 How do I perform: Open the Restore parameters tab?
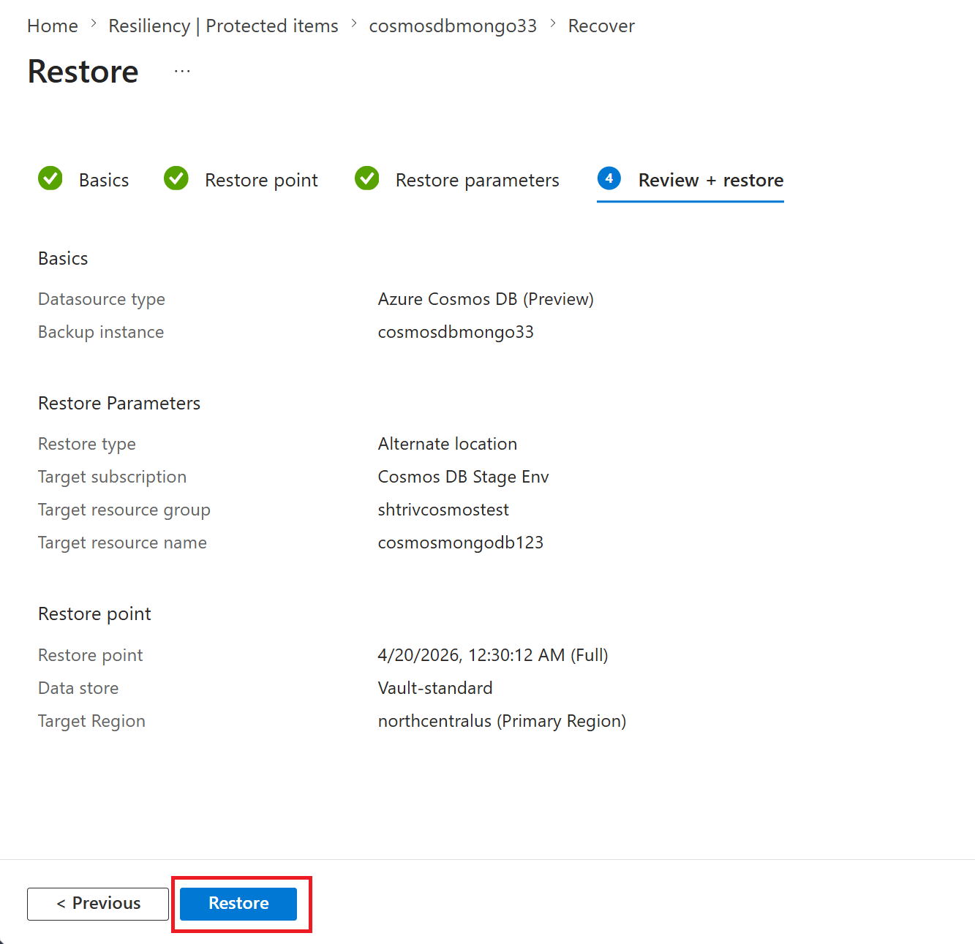coord(477,180)
